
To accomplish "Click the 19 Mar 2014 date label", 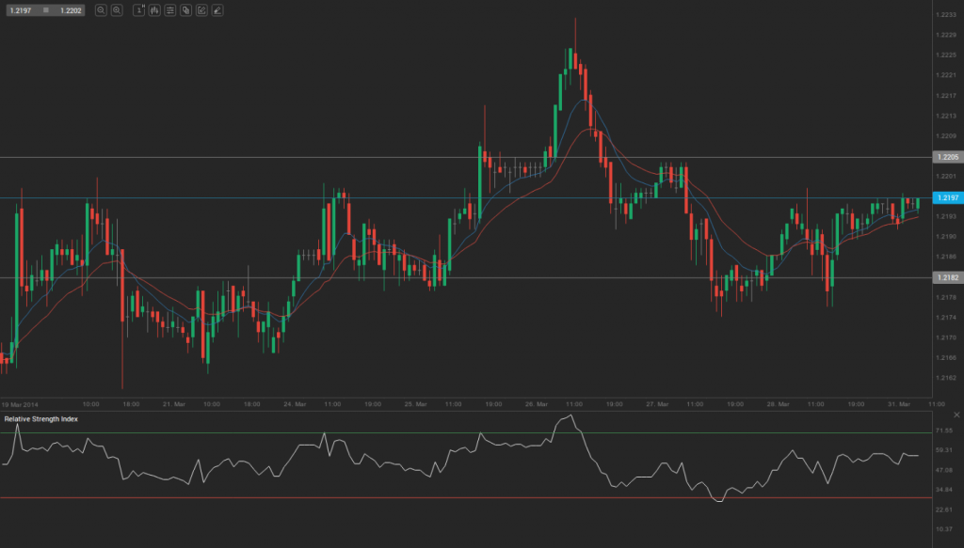I will tap(21, 403).
